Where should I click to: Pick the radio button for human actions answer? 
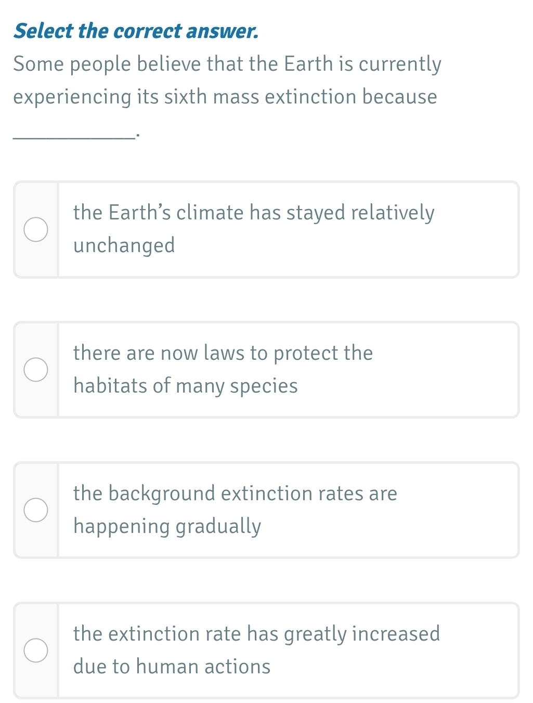pos(36,650)
